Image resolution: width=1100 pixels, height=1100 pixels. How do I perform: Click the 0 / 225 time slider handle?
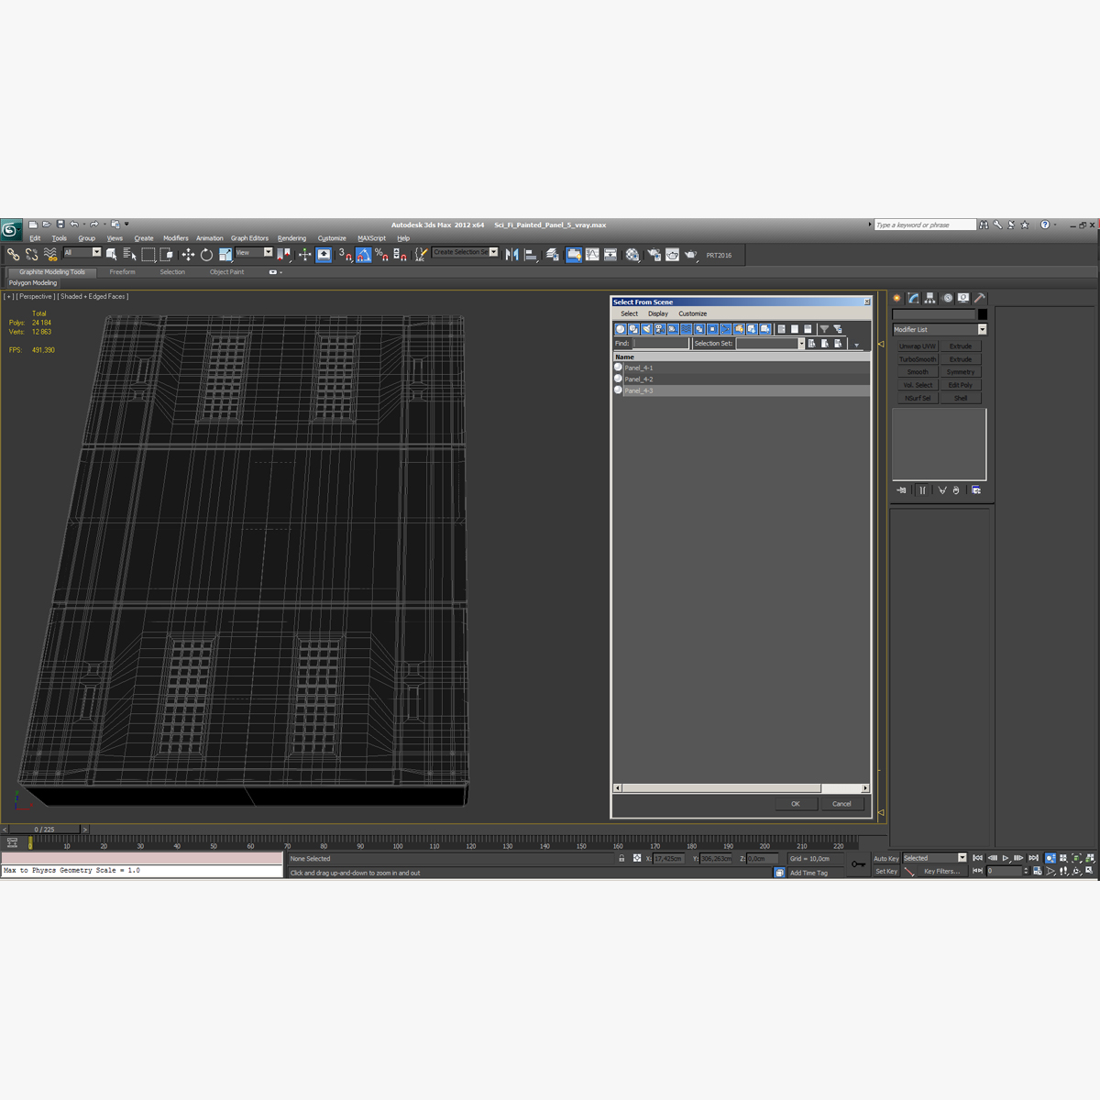44,829
